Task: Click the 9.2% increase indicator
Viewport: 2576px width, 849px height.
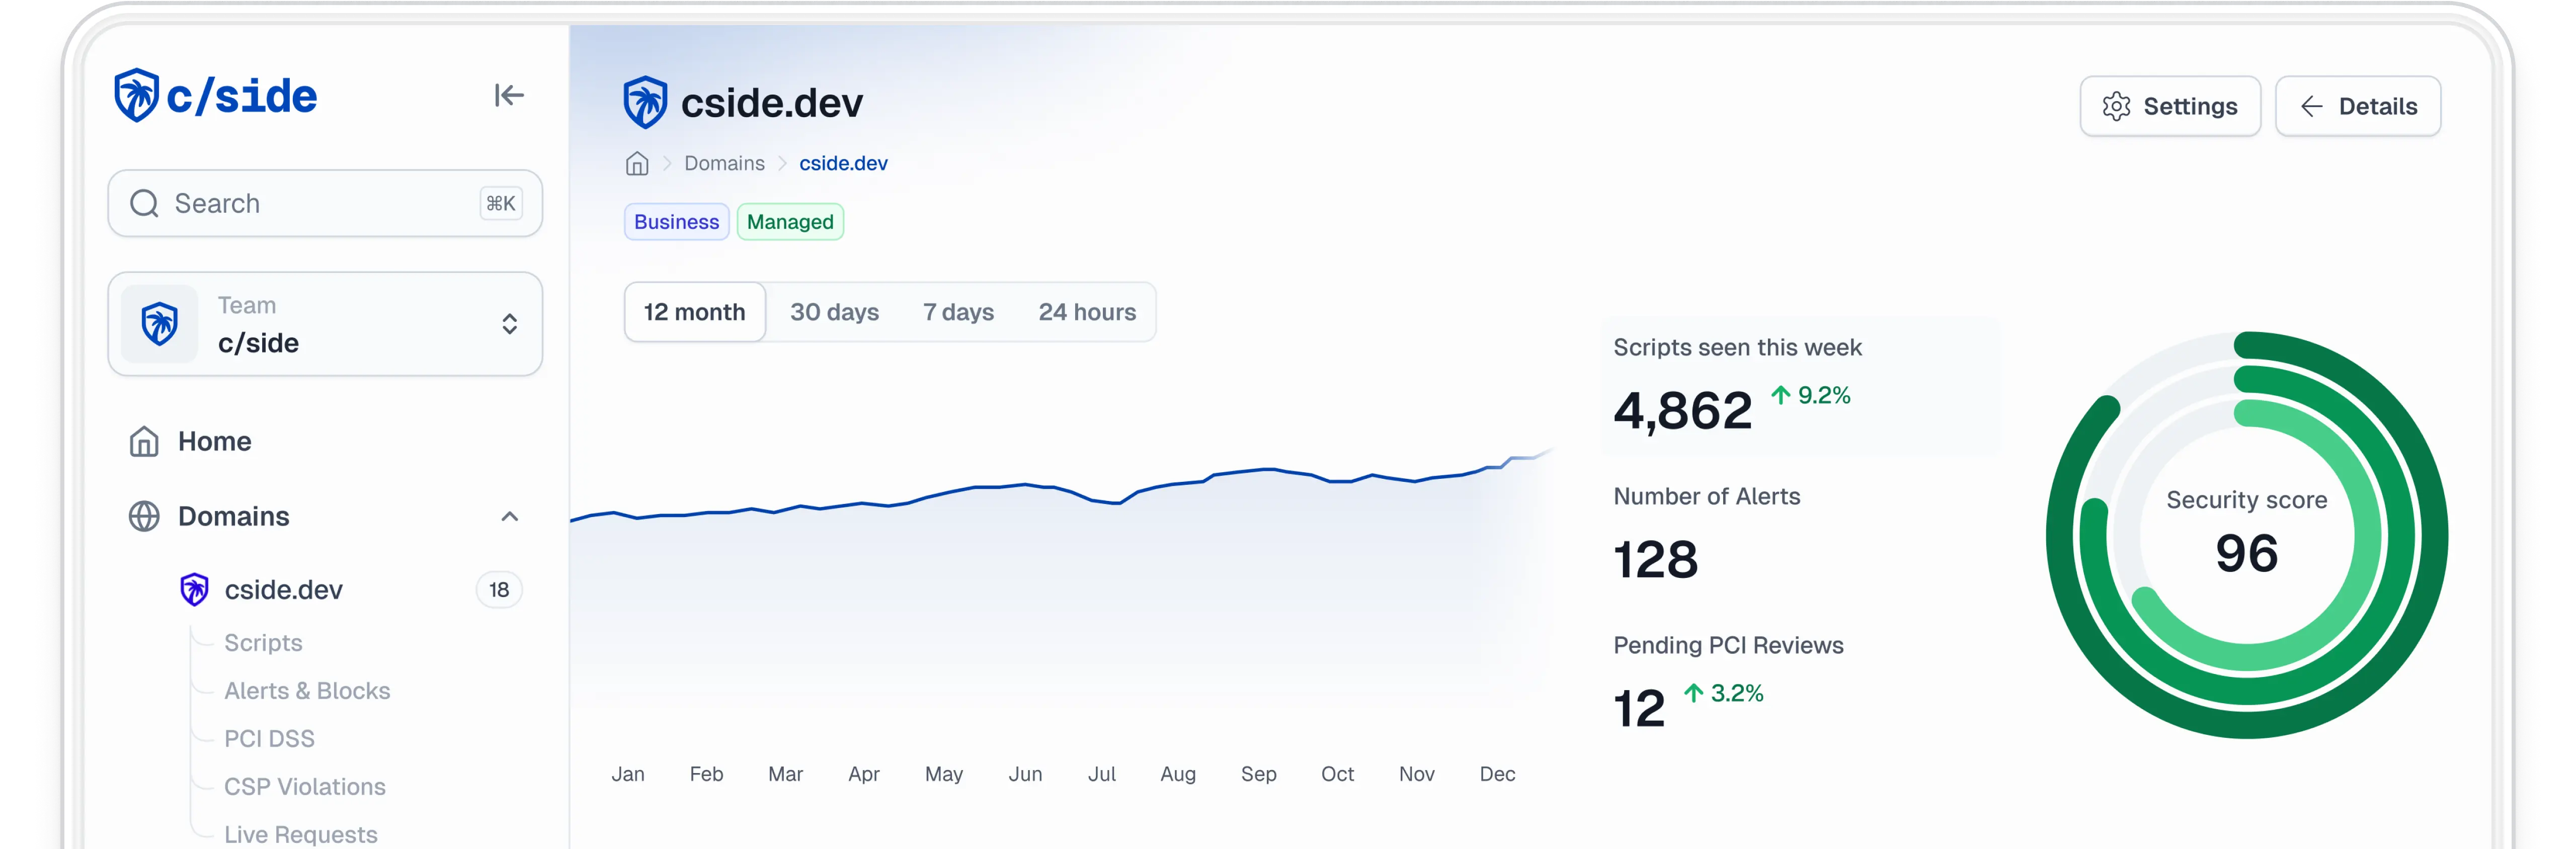Action: 1811,396
